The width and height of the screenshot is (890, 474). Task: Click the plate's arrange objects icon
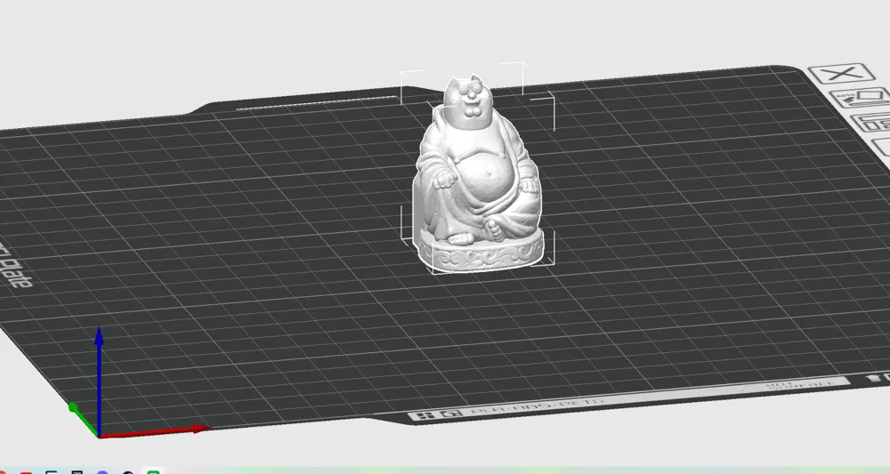pos(873,122)
